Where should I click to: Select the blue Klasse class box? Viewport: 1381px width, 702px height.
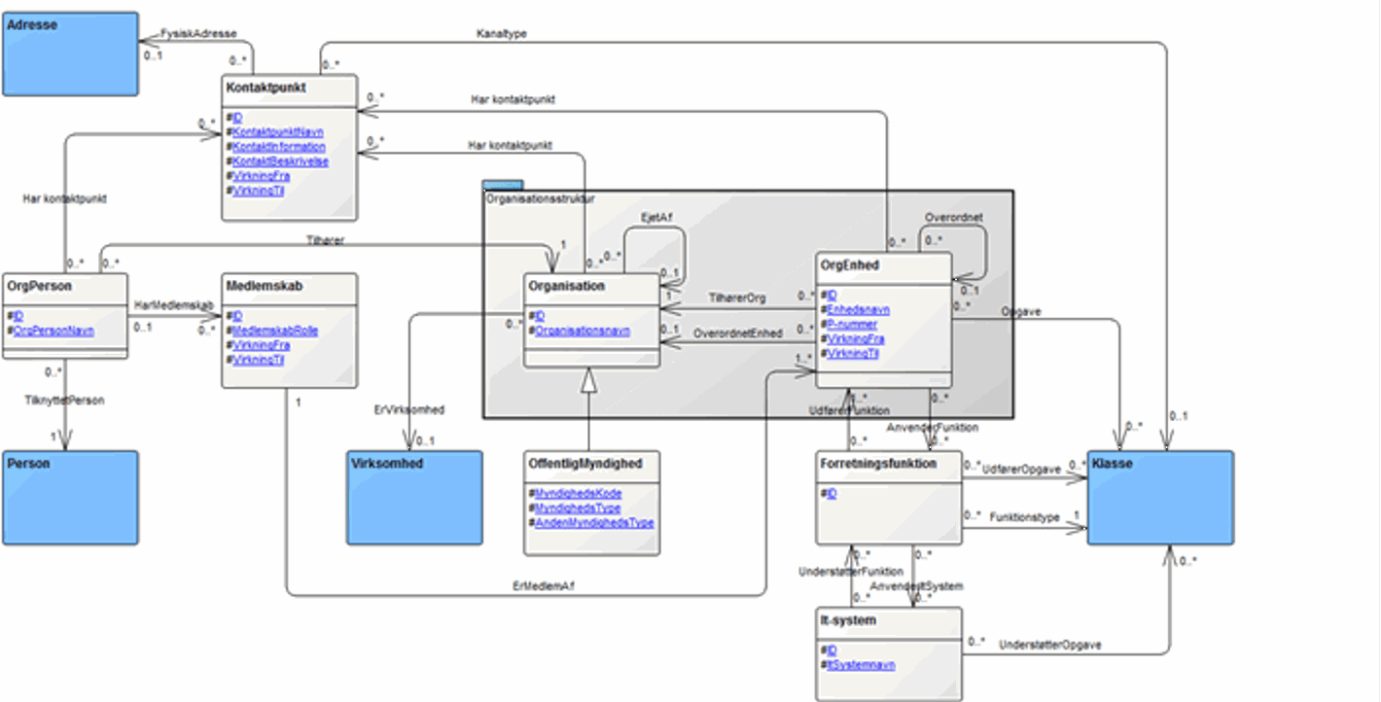(x=1160, y=496)
